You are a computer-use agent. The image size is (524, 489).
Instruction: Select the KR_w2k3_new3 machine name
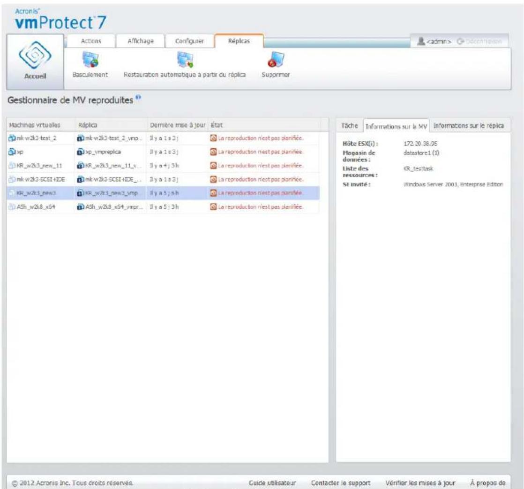point(36,193)
